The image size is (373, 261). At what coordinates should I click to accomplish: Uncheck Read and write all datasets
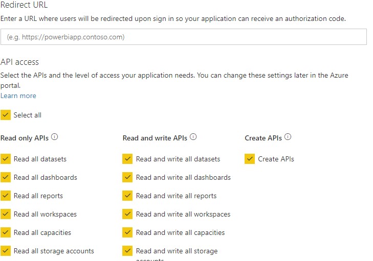[x=128, y=159]
